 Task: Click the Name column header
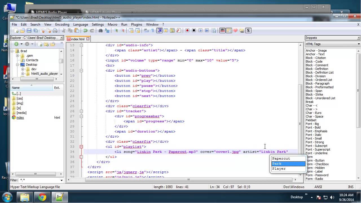tap(32, 88)
